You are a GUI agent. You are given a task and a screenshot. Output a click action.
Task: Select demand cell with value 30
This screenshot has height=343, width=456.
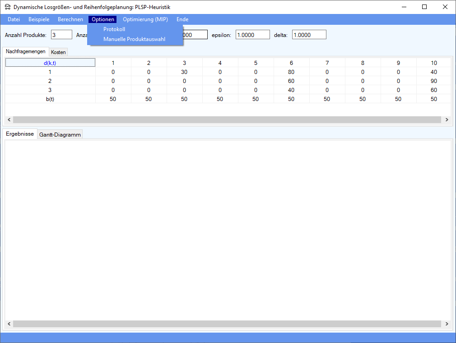click(184, 72)
